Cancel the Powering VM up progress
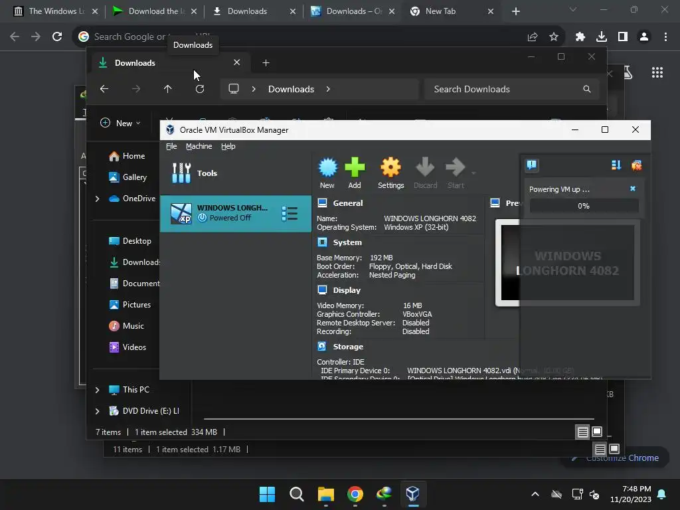The height and width of the screenshot is (510, 680). 633,189
